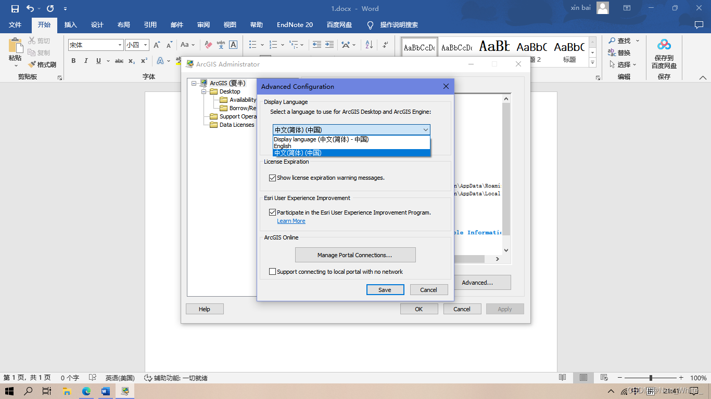Apply numbered list icon
711x399 pixels.
click(x=273, y=45)
